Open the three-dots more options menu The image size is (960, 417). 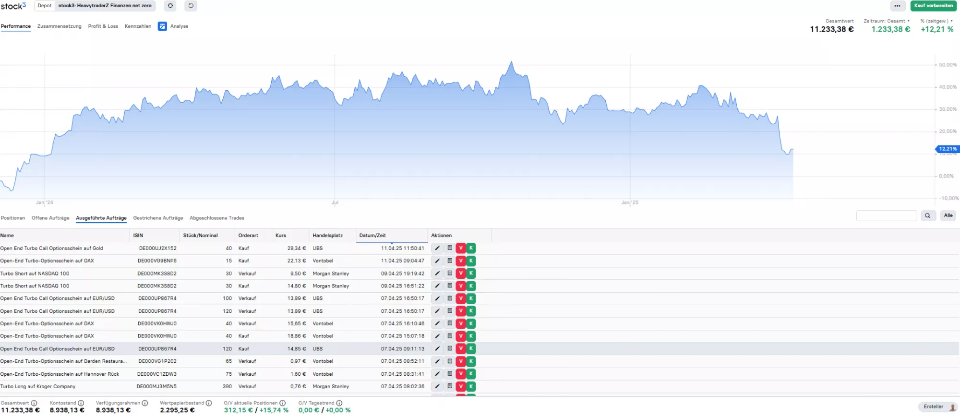coord(897,6)
